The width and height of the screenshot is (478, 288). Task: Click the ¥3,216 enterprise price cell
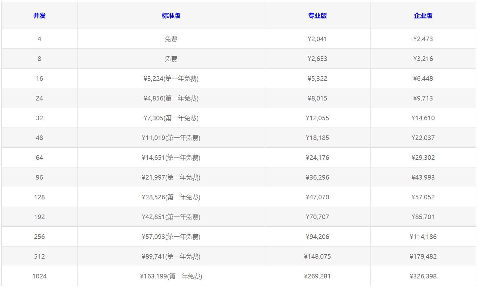pyautogui.click(x=423, y=59)
